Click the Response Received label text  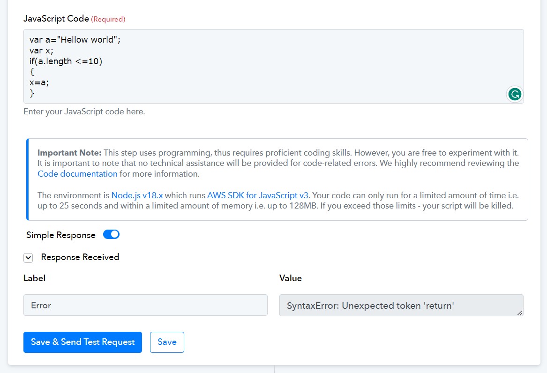80,257
